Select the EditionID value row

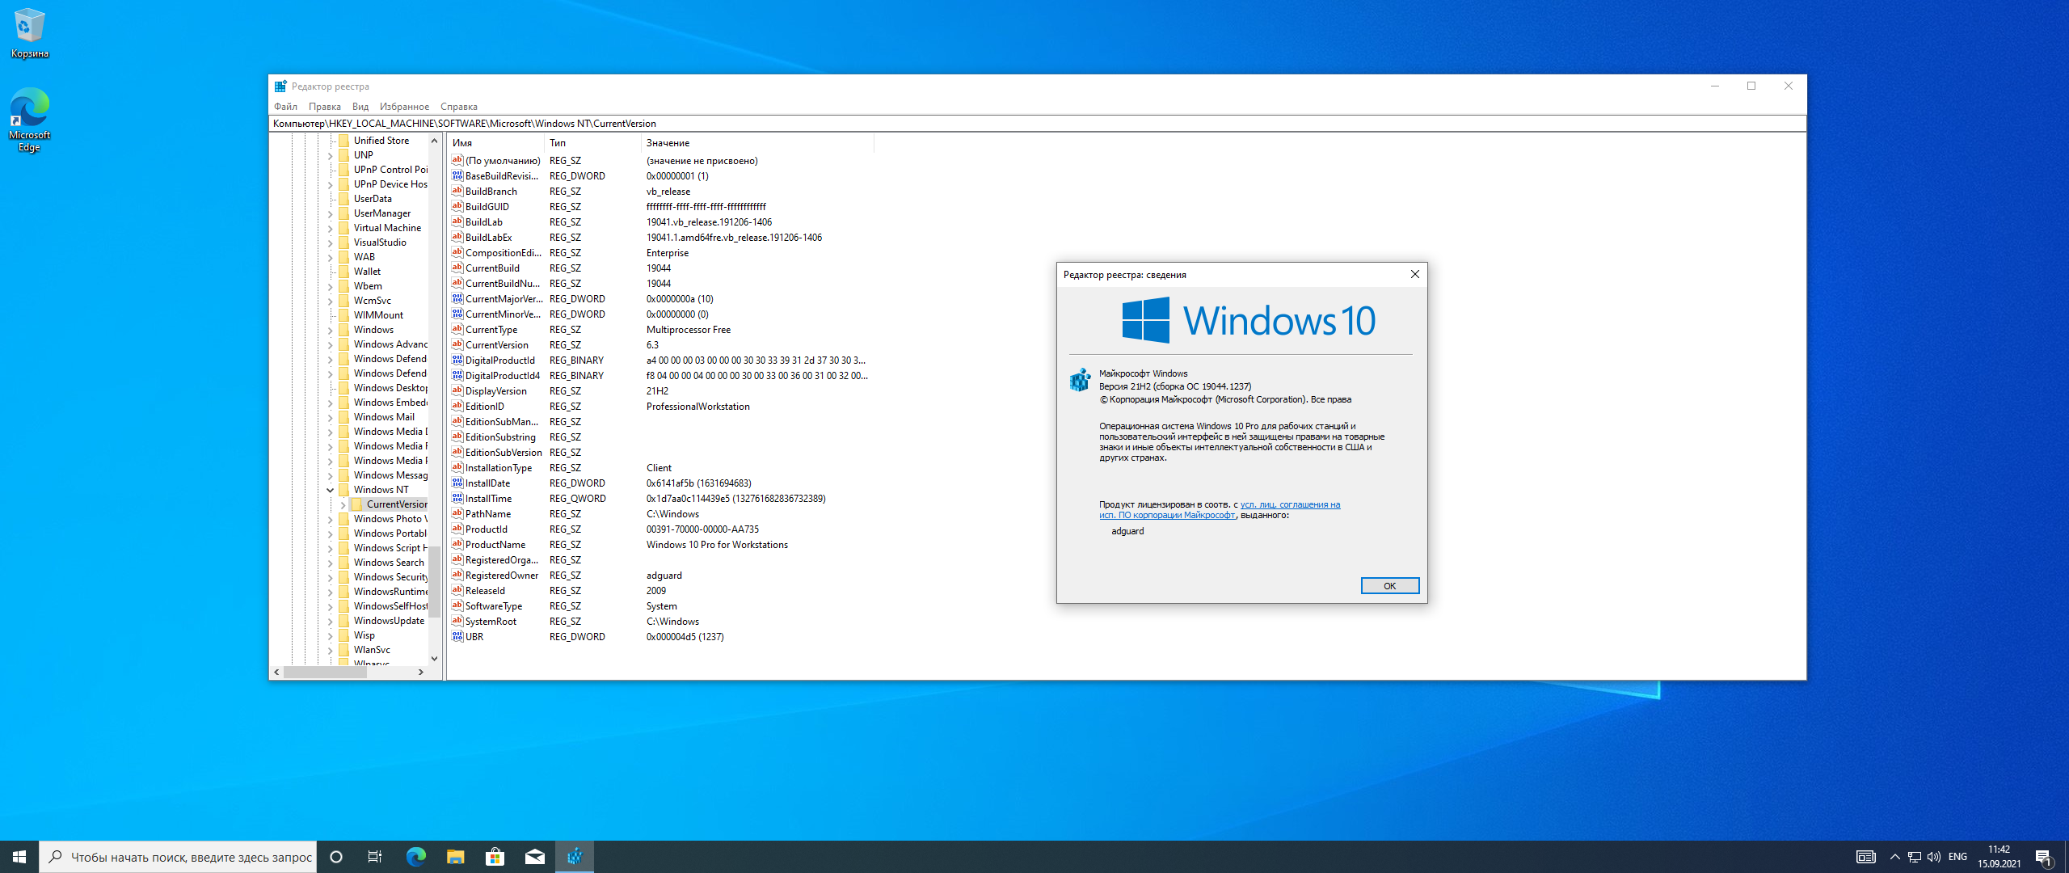tap(660, 406)
